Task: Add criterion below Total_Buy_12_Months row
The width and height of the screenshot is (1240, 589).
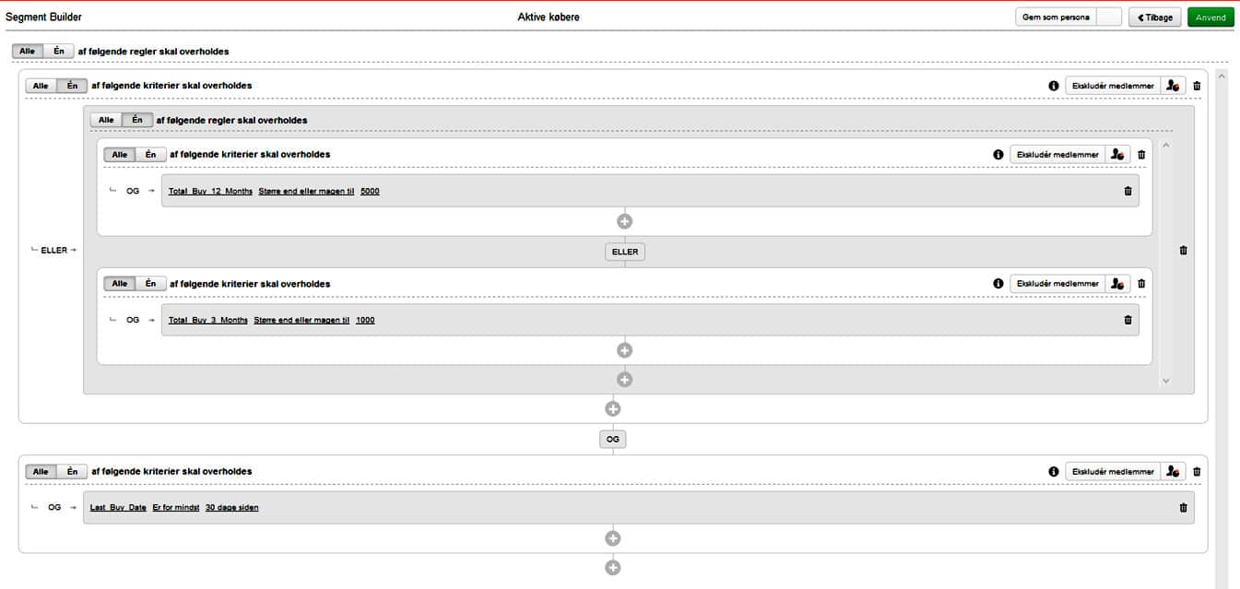Action: tap(624, 221)
